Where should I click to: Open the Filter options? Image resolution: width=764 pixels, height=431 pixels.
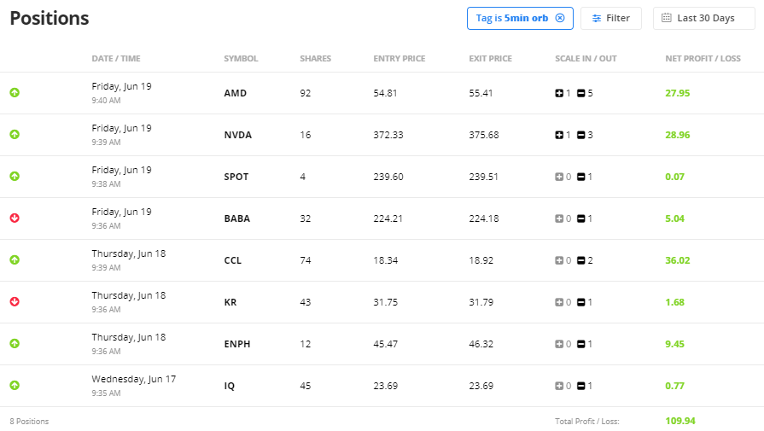coord(611,18)
